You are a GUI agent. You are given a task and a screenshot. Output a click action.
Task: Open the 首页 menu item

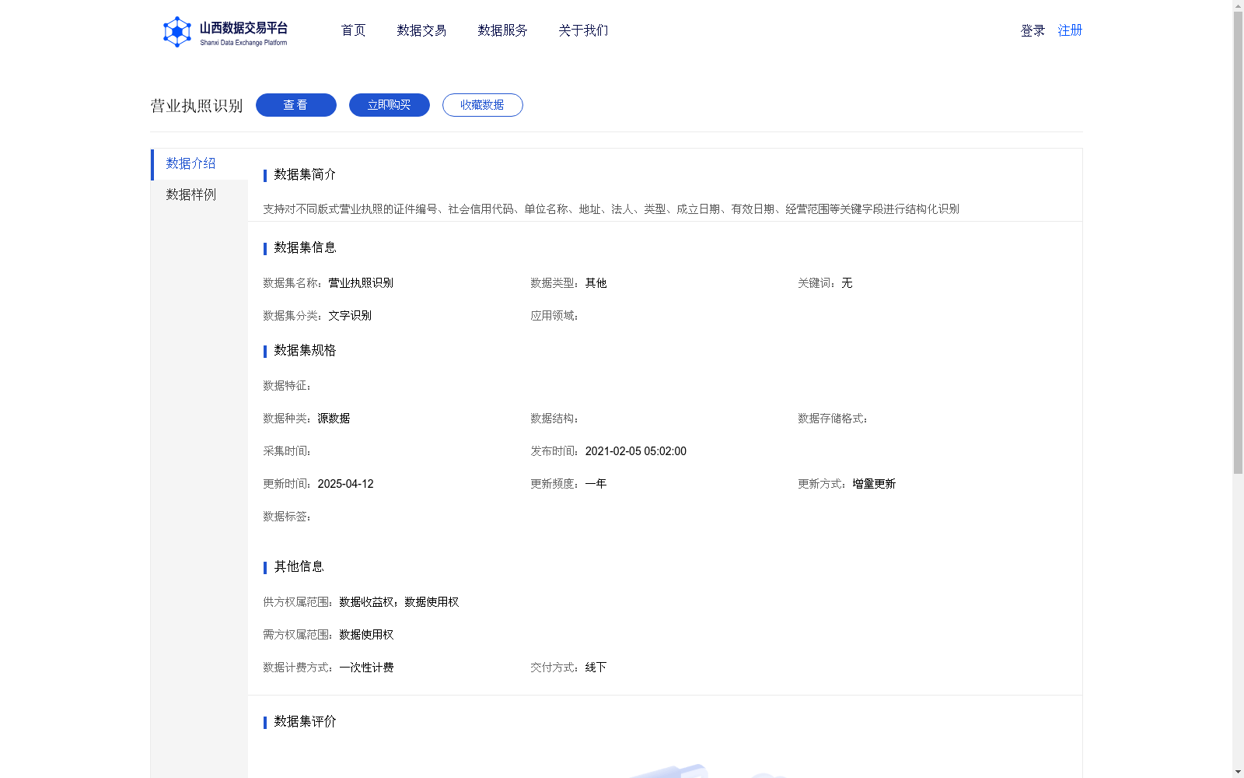353,30
